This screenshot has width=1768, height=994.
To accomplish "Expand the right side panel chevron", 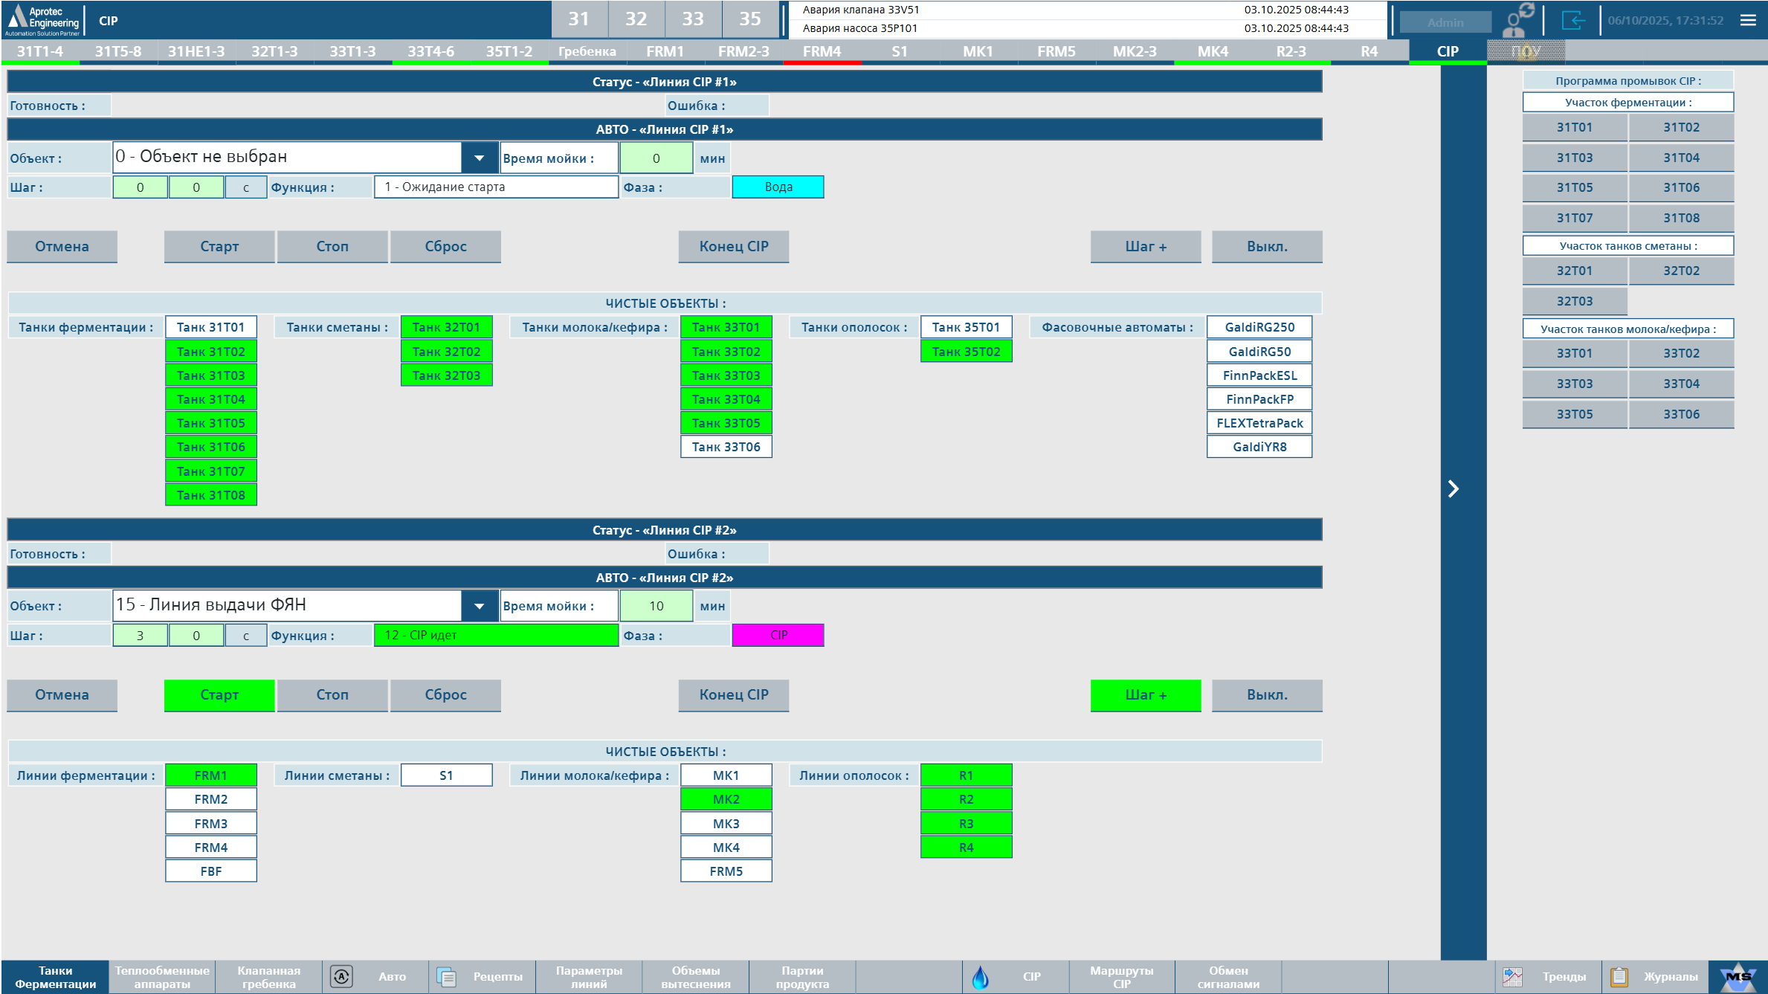I will [1454, 489].
